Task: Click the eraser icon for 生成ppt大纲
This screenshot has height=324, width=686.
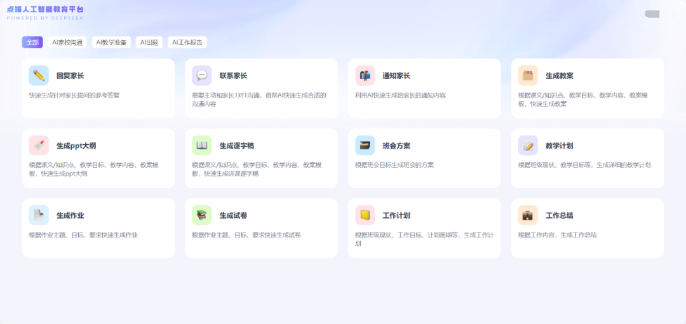Action: tap(39, 145)
